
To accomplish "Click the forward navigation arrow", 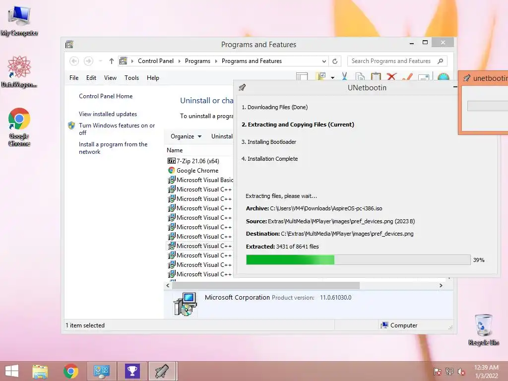I will tap(88, 61).
